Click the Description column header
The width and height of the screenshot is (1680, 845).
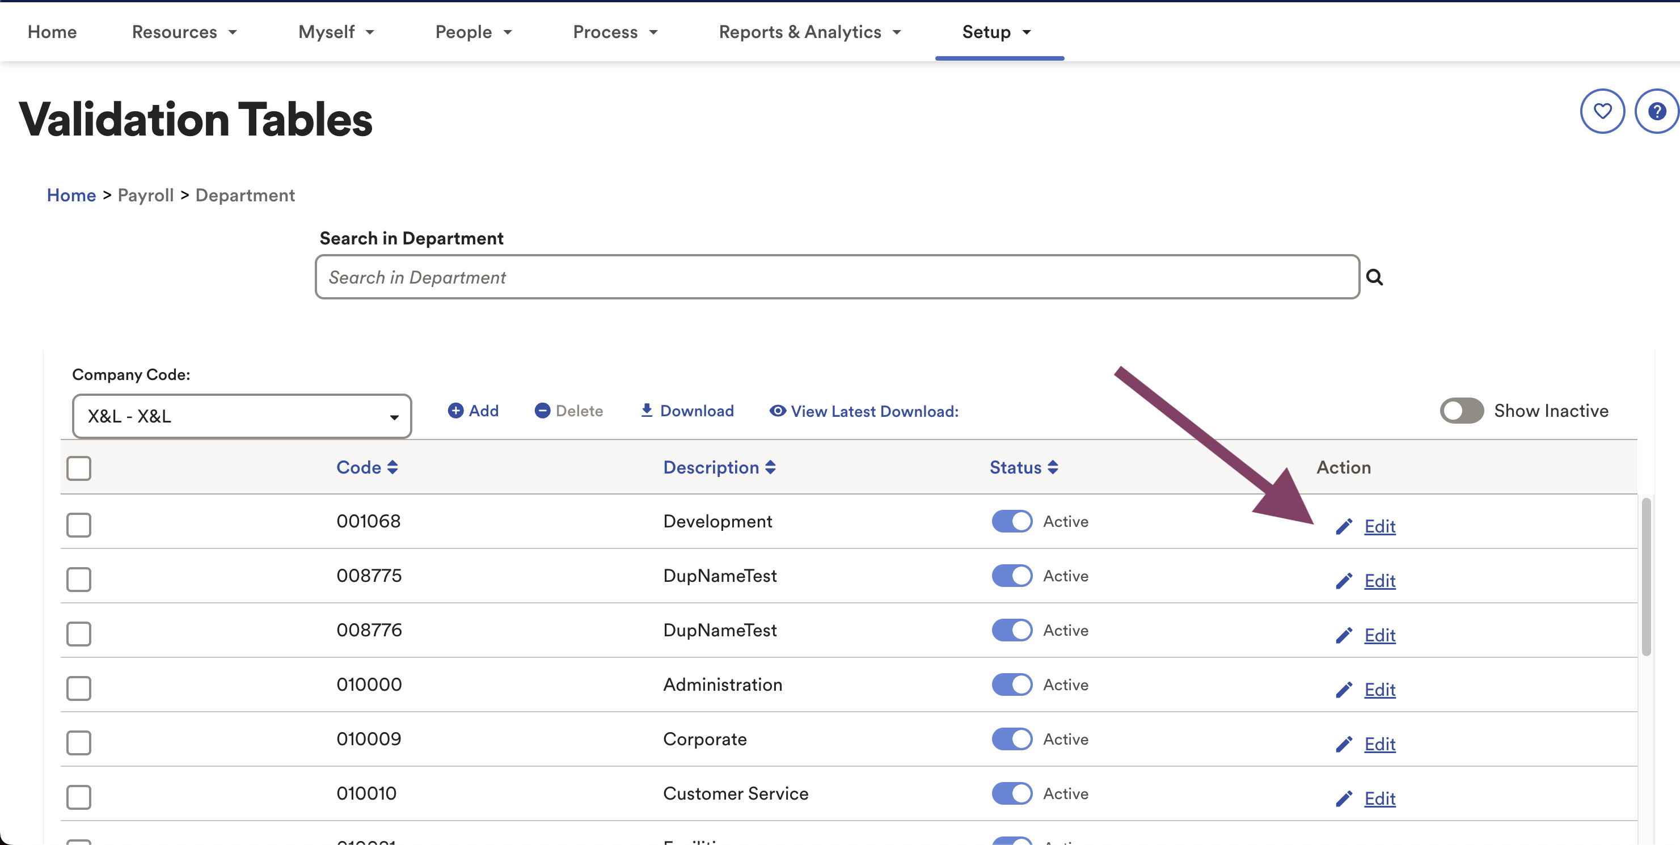tap(711, 467)
